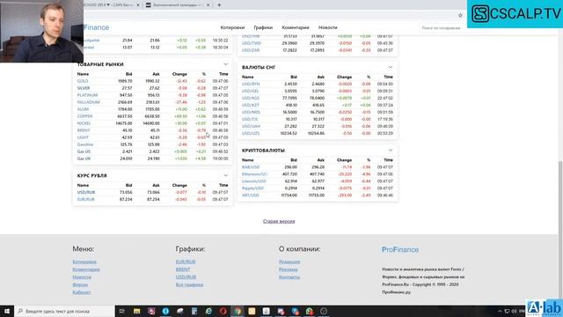Viewport: 563px width, 317px height.
Task: Open USD/RUB in the Курс рубля table
Action: coord(86,192)
